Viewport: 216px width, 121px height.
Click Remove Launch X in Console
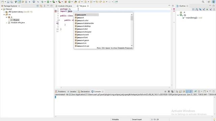(169, 91)
